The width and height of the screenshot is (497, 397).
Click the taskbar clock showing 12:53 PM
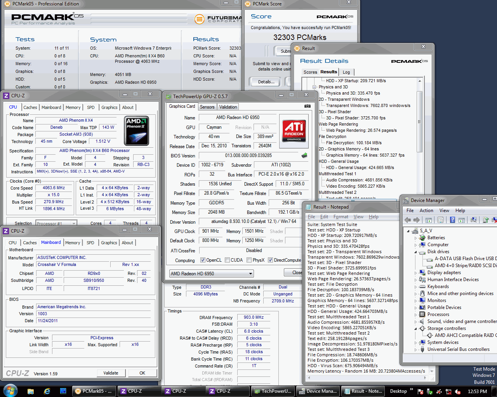(477, 392)
